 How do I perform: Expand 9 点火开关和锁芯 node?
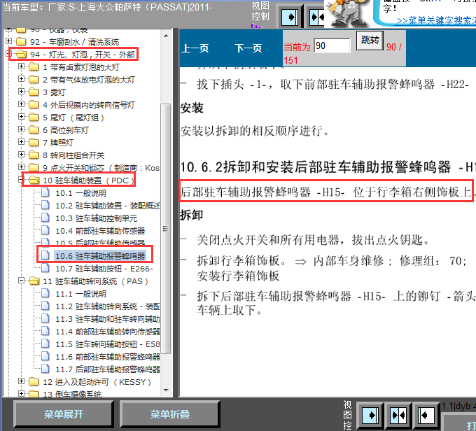coord(21,167)
